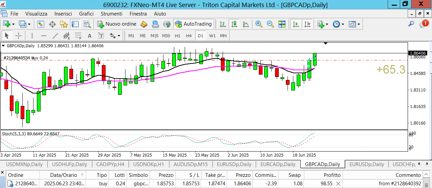The width and height of the screenshot is (432, 188).
Task: Toggle the chart auto scroll icon
Action: pyautogui.click(x=296, y=24)
